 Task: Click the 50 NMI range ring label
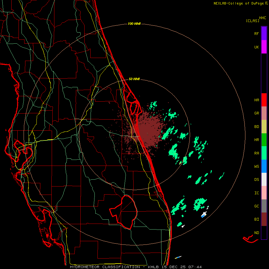(x=134, y=79)
